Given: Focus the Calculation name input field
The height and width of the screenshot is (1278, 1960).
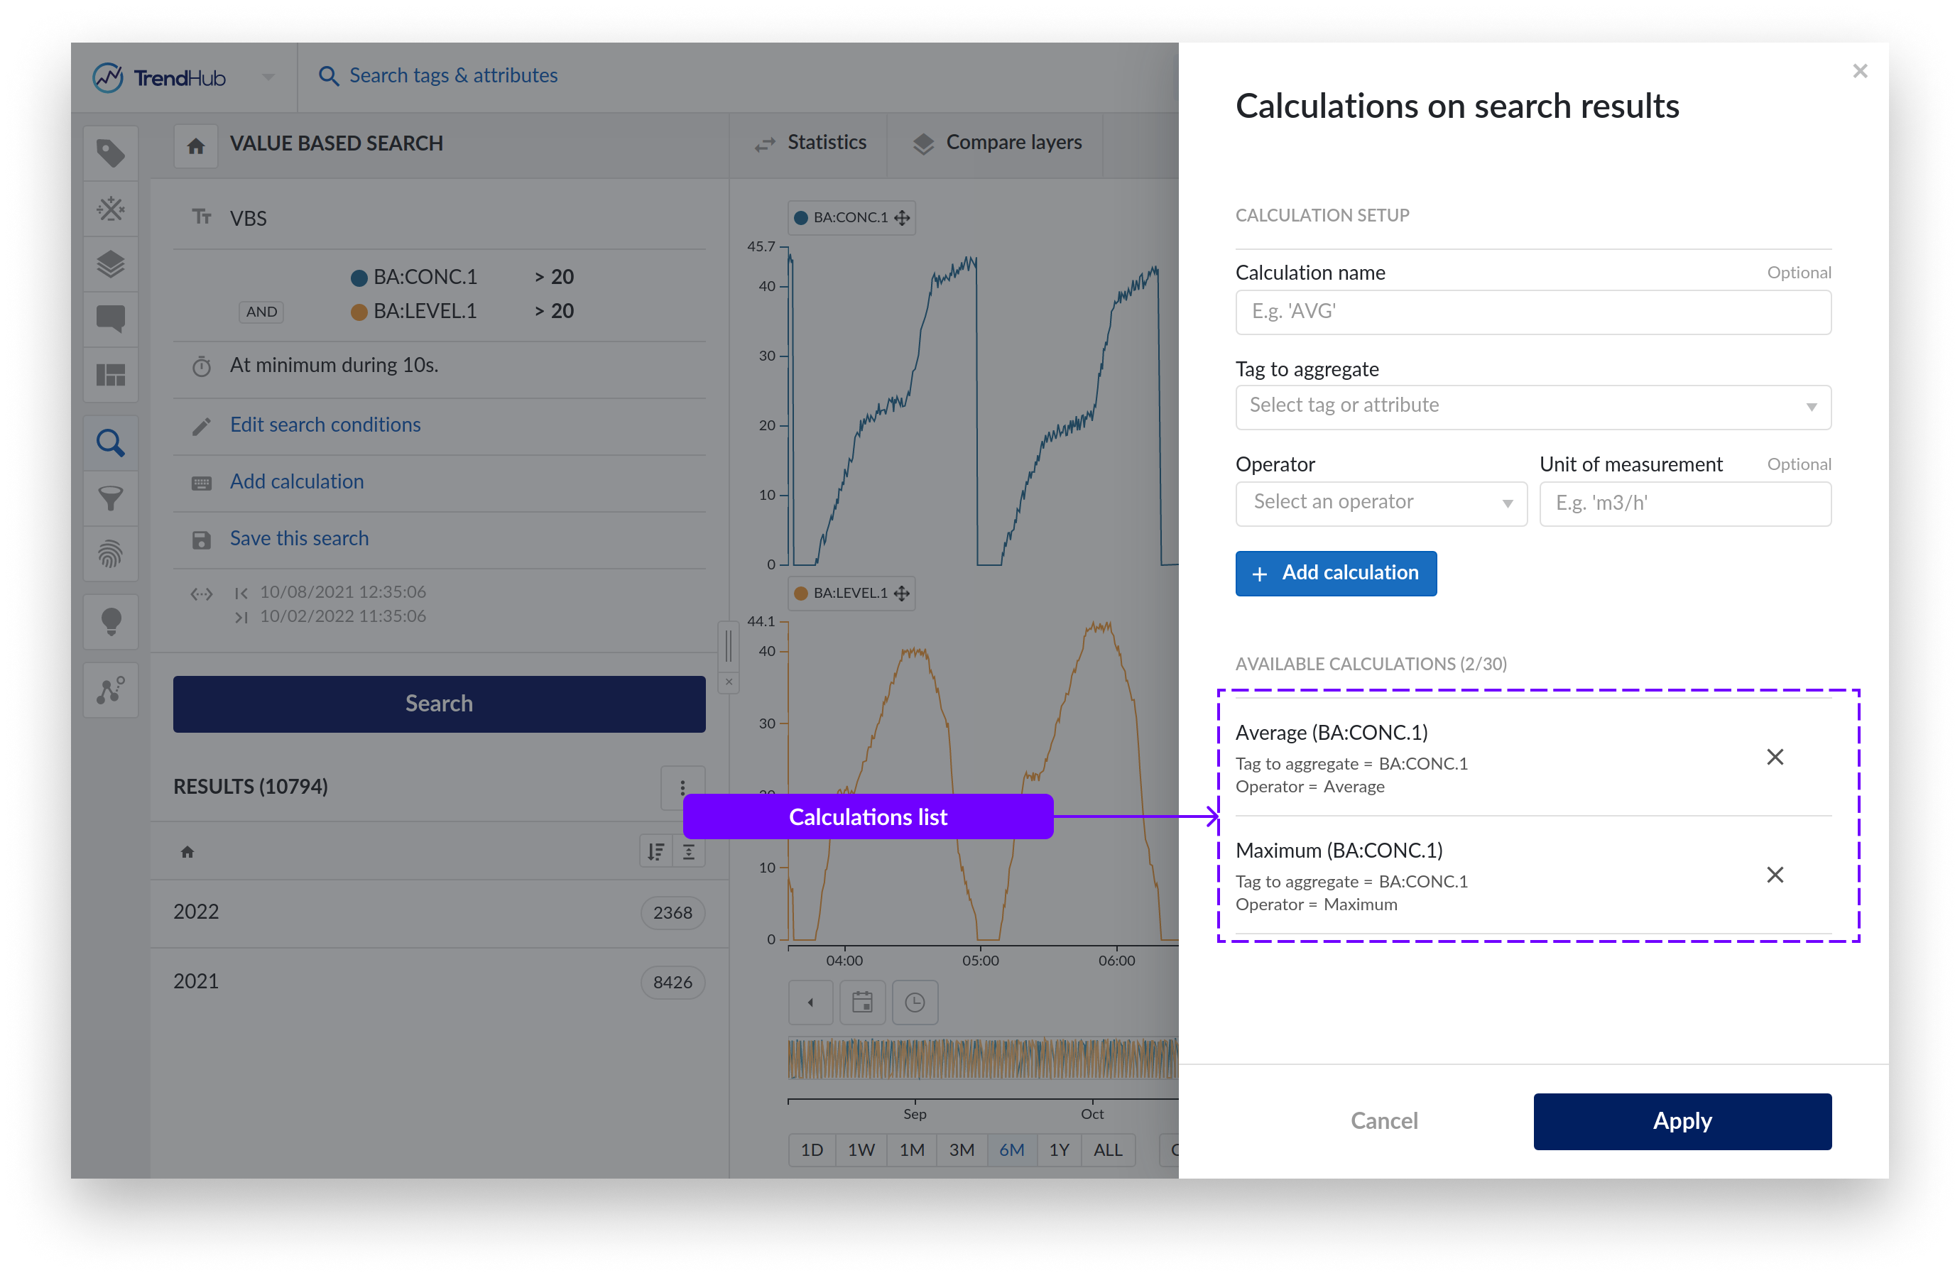Looking at the screenshot, I should pyautogui.click(x=1532, y=312).
